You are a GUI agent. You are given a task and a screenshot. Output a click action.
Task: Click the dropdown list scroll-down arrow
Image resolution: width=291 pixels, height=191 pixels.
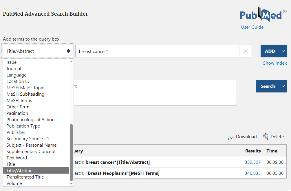pos(71,184)
